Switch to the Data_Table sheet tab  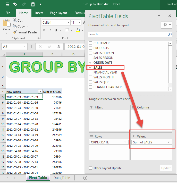coord(62,178)
